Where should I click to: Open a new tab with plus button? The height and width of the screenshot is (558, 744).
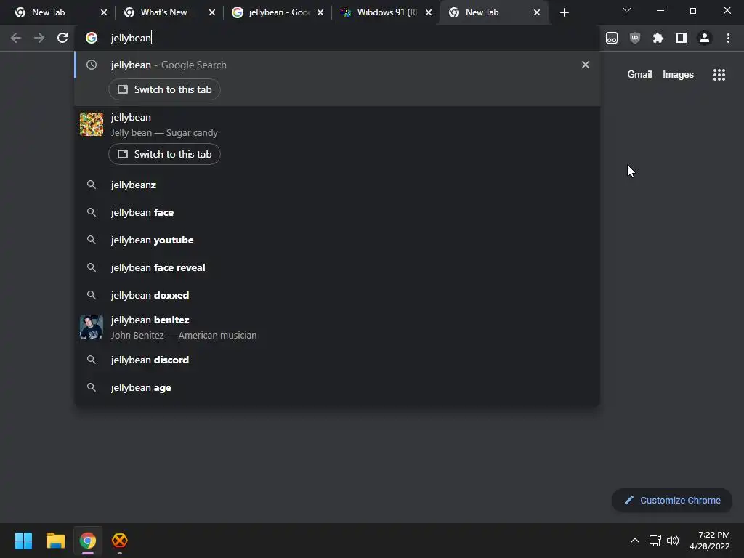tap(564, 12)
